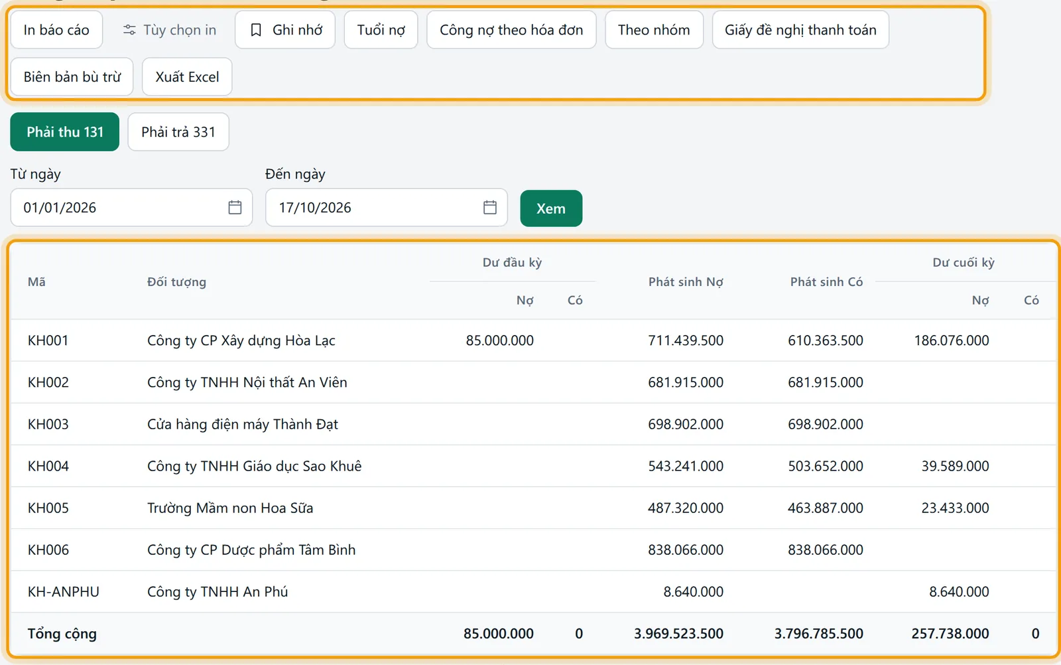Click closing balance 186.076.000

tap(952, 340)
